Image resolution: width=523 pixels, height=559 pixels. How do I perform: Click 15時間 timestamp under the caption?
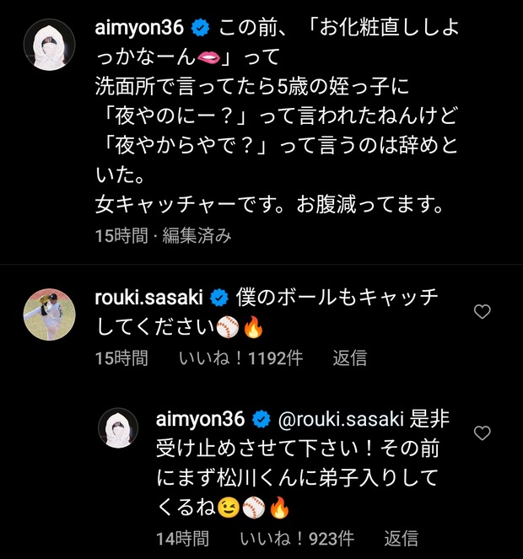121,235
